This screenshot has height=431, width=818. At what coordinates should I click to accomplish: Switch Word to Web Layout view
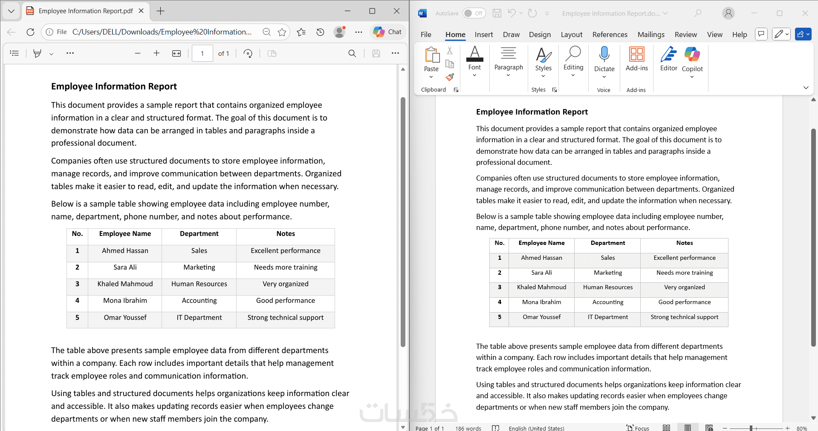tap(709, 428)
